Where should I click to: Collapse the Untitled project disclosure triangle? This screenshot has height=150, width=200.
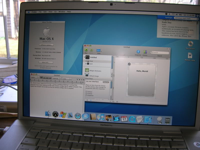point(84,57)
